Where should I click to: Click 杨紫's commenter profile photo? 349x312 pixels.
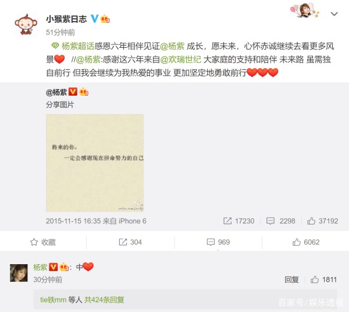point(19,273)
